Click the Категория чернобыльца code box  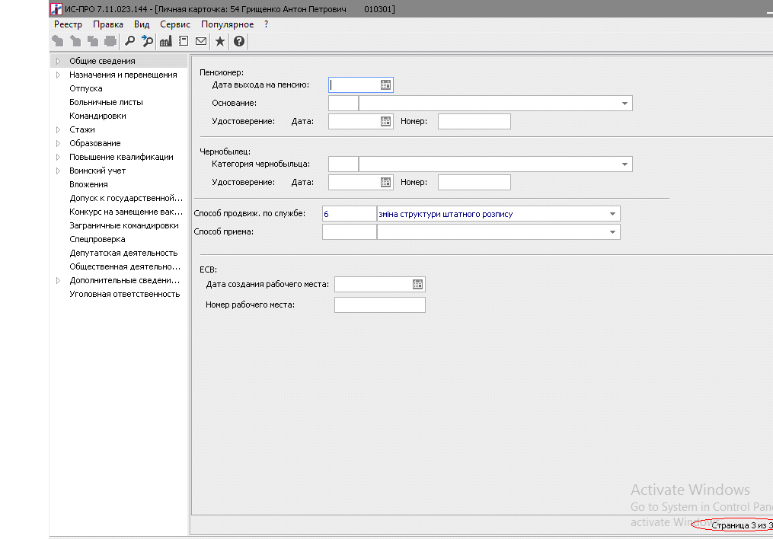(343, 164)
